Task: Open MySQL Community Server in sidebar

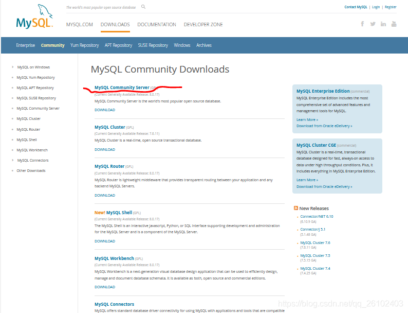Action: tap(38, 108)
